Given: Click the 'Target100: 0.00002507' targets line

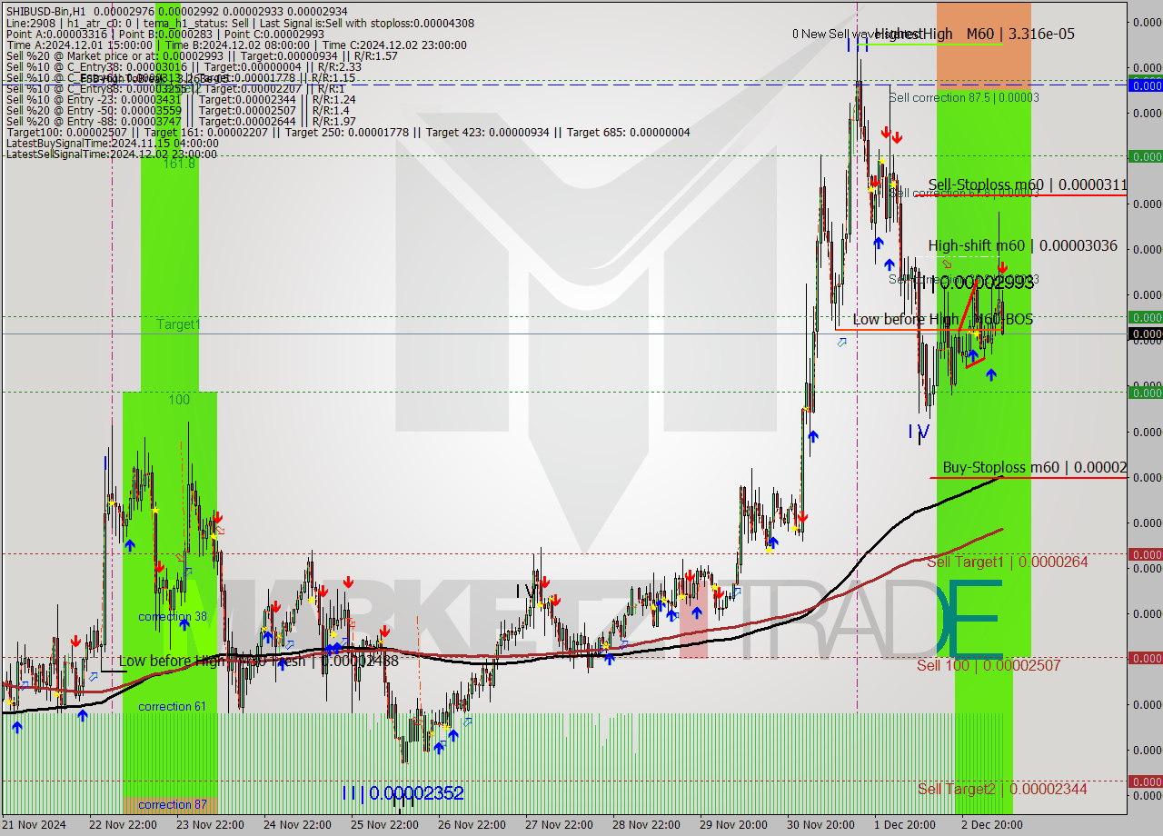Looking at the screenshot, I should pos(348,133).
